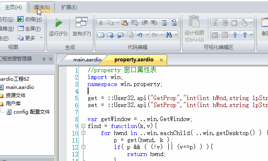Click the 发布(F7) label
This screenshot has height=161, width=268.
82,33
